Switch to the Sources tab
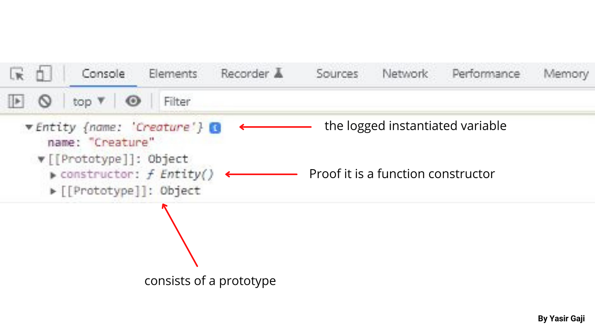Viewport: 595px width, 335px height. (x=337, y=74)
